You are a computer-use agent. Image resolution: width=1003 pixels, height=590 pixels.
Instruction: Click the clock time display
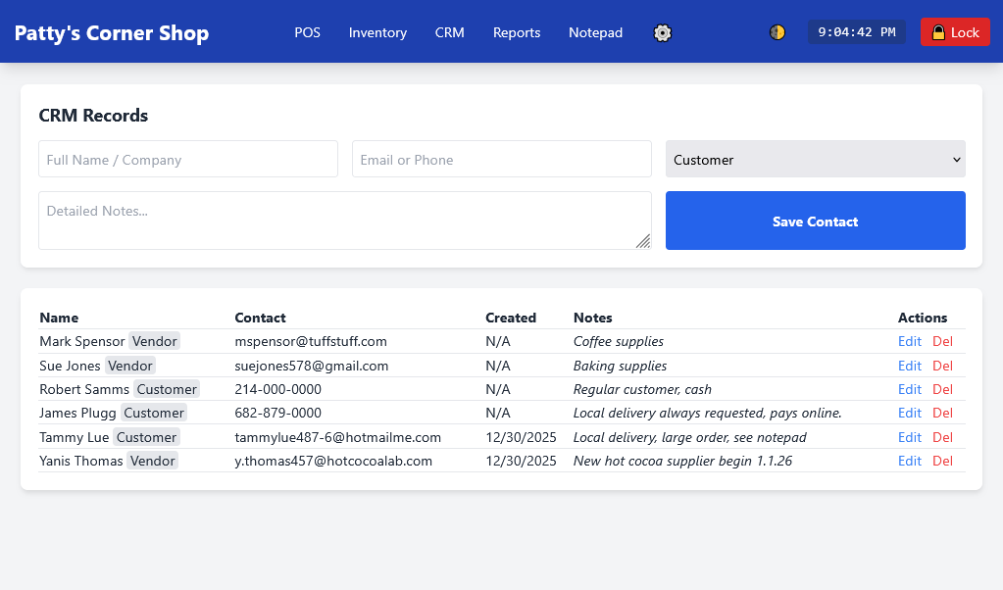coord(856,32)
